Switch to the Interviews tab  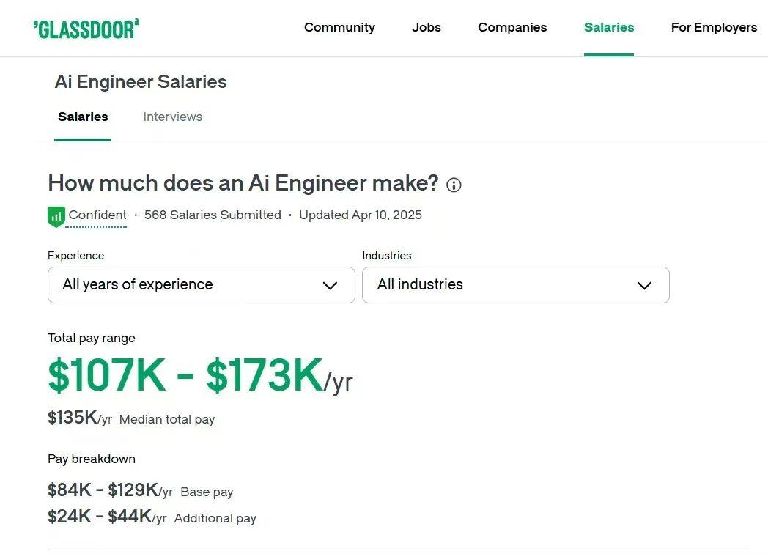click(x=173, y=117)
